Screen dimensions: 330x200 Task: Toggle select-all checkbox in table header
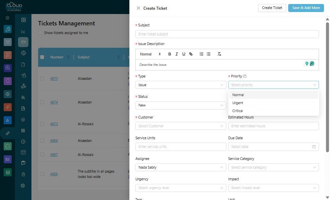pyautogui.click(x=42, y=57)
